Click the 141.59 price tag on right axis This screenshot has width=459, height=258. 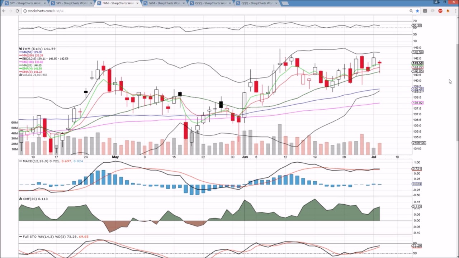418,63
